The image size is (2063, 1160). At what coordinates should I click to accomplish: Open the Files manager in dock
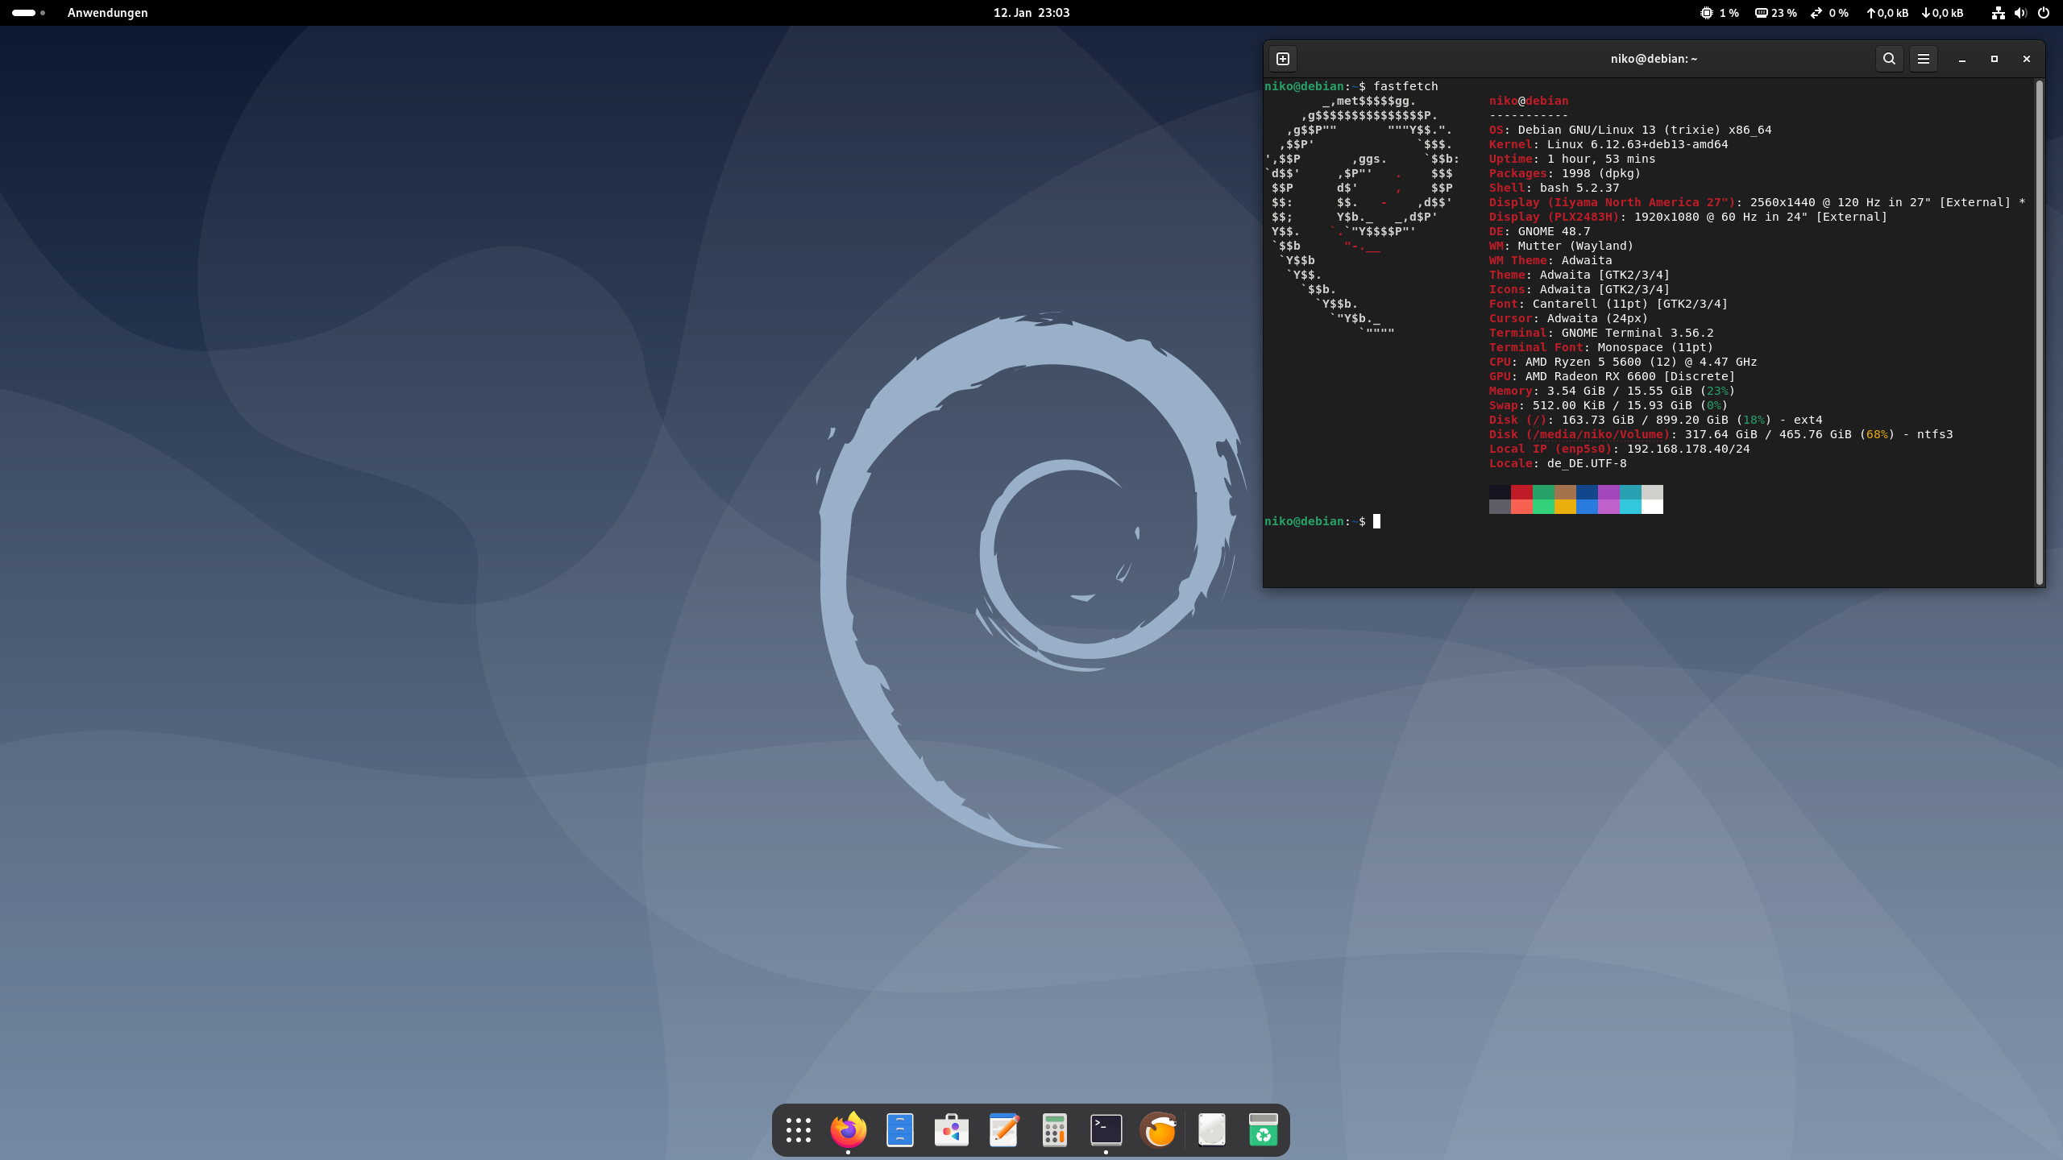[899, 1129]
